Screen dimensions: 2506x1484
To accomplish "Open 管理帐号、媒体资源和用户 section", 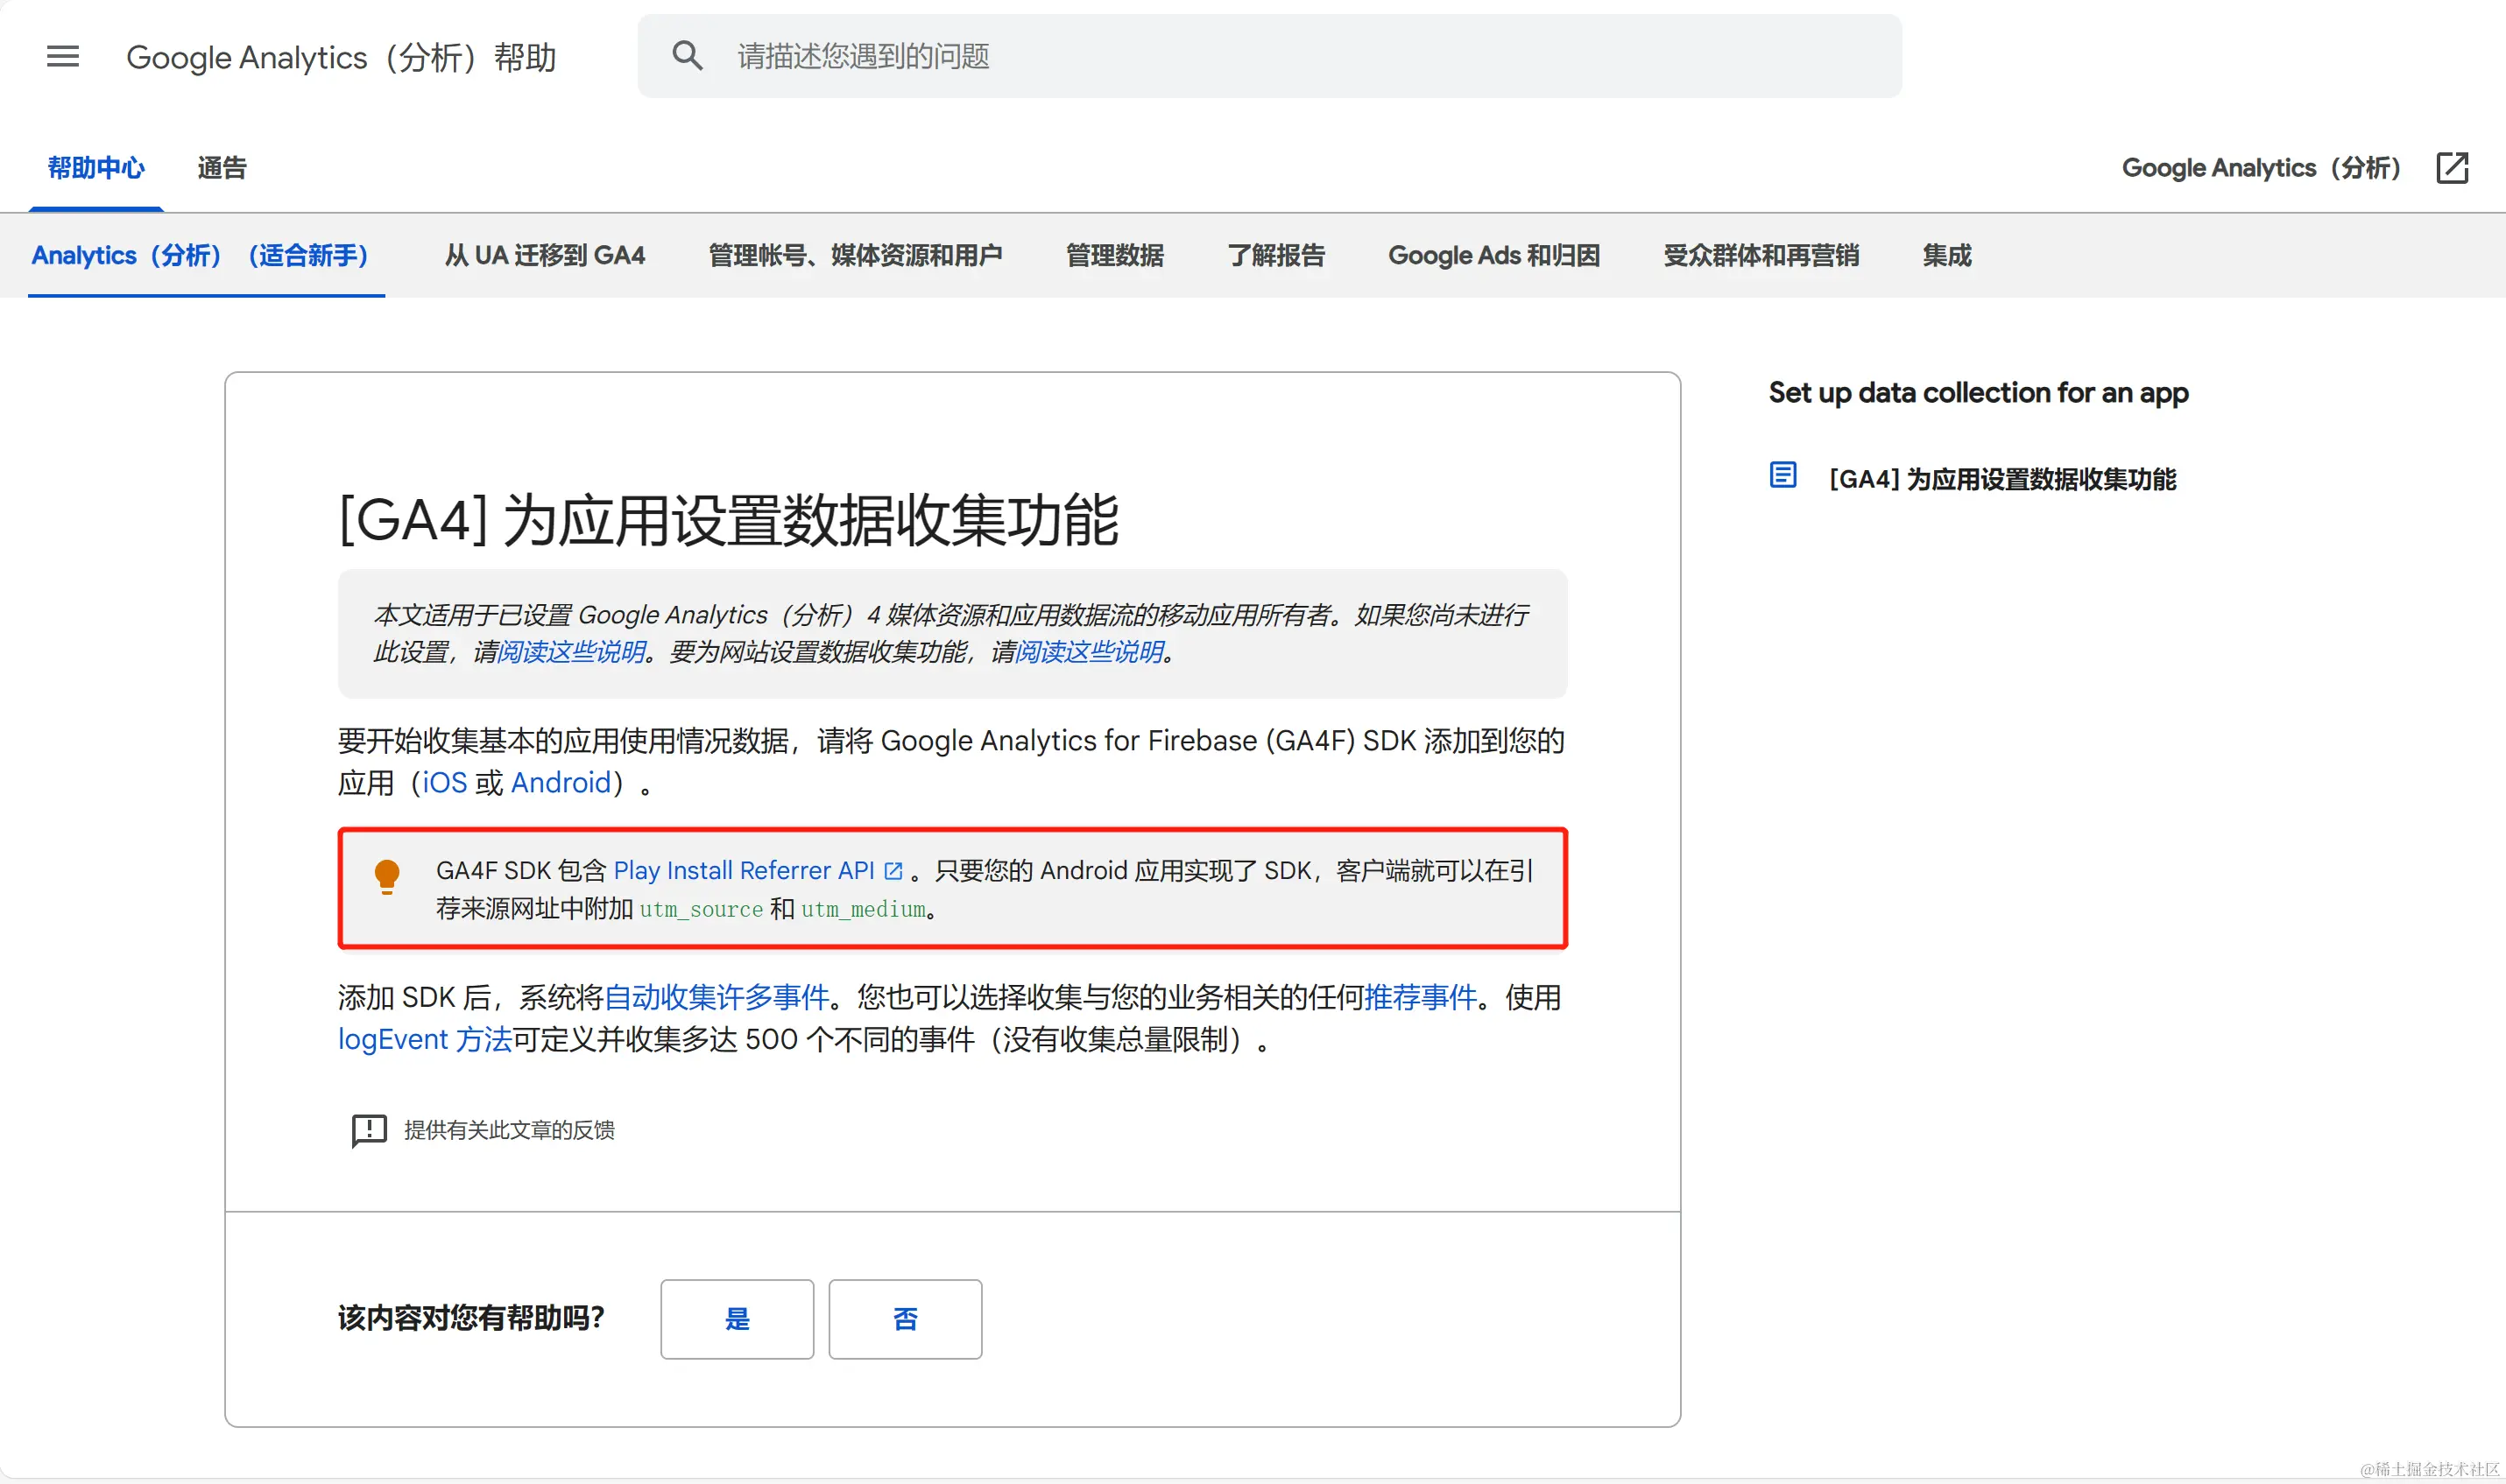I will (854, 256).
